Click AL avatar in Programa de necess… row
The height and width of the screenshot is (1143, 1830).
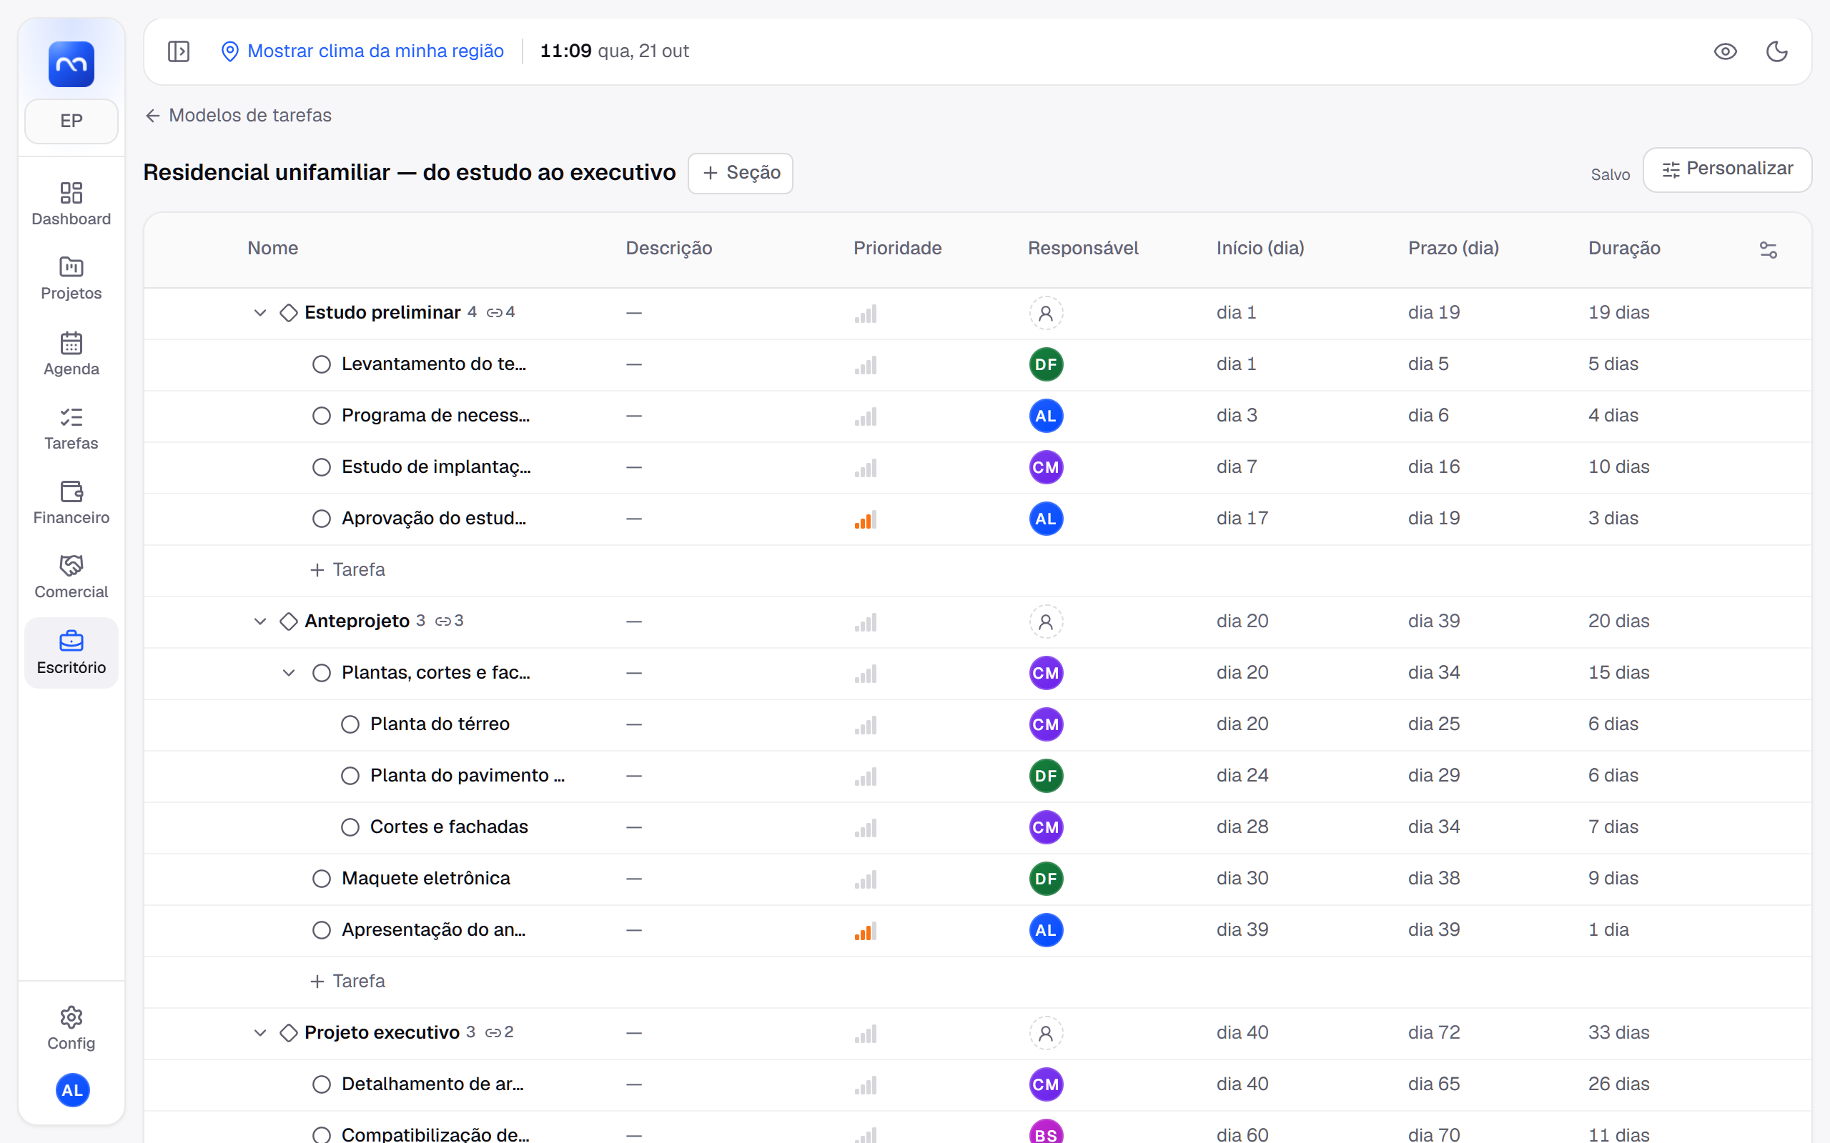tap(1046, 416)
